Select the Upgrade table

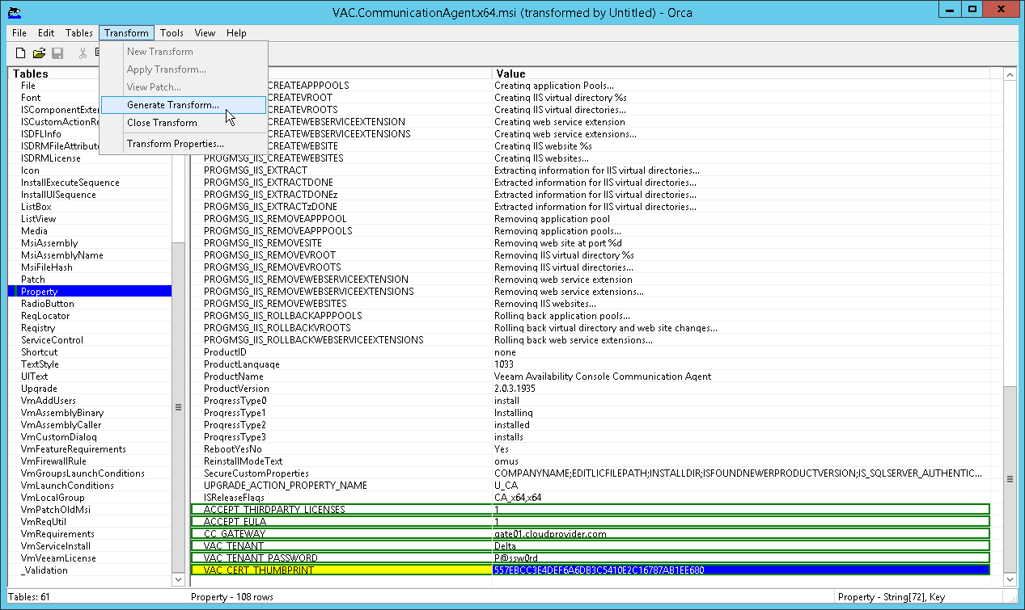coord(39,389)
